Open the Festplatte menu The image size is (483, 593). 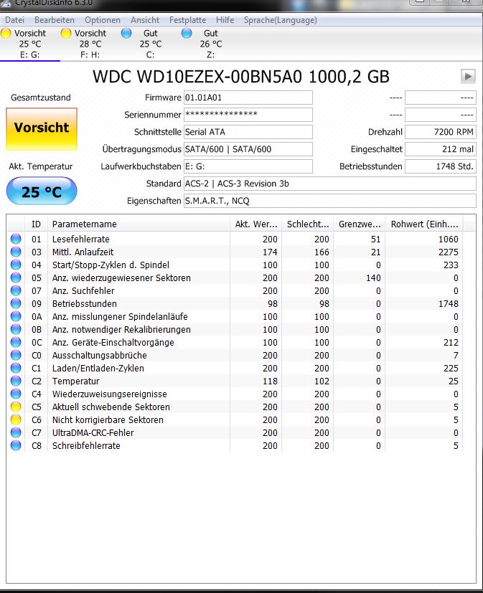click(188, 20)
